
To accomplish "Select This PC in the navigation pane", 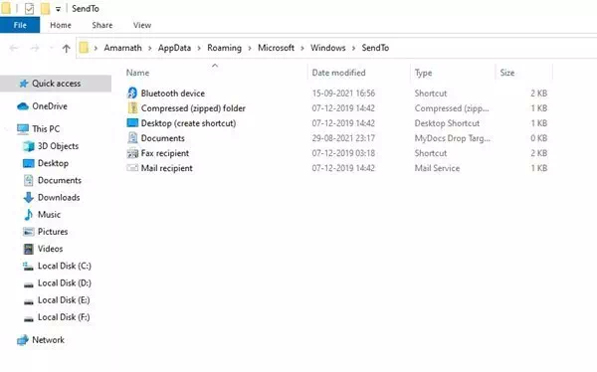I will (46, 129).
